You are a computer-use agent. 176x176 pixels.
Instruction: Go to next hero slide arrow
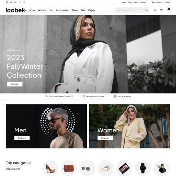[x=172, y=54]
